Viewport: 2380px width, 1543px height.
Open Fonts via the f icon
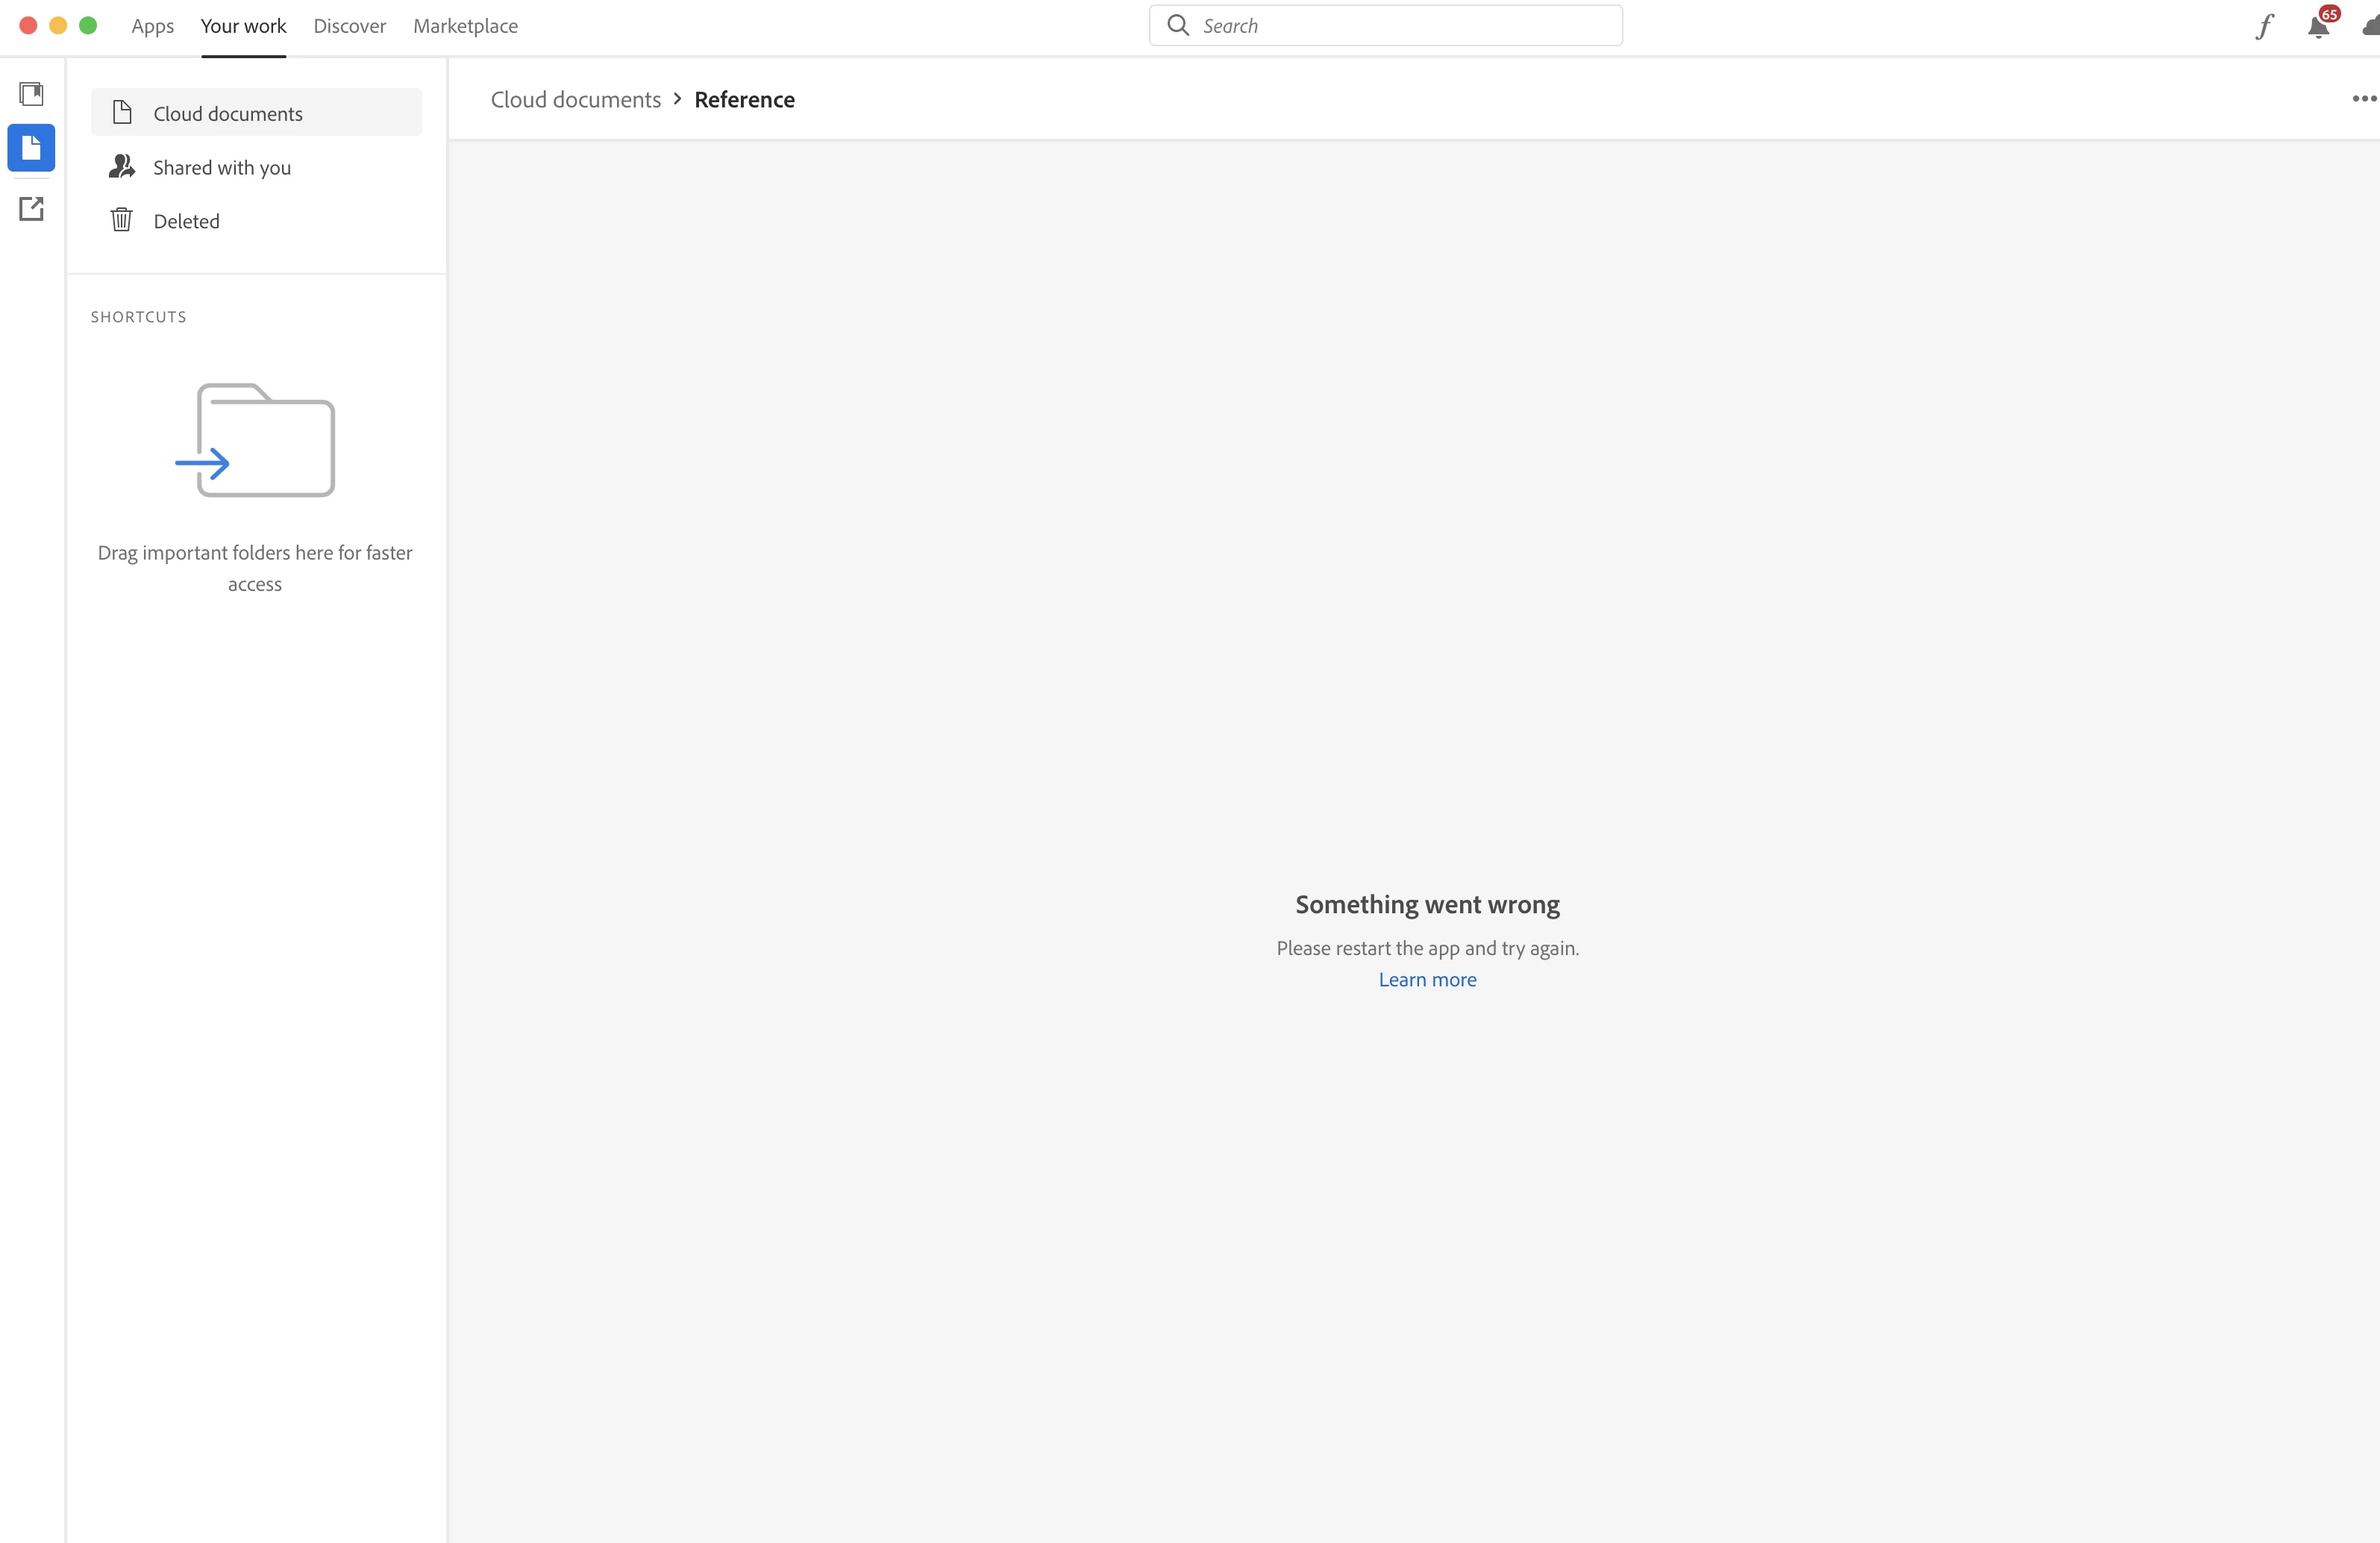2265,26
